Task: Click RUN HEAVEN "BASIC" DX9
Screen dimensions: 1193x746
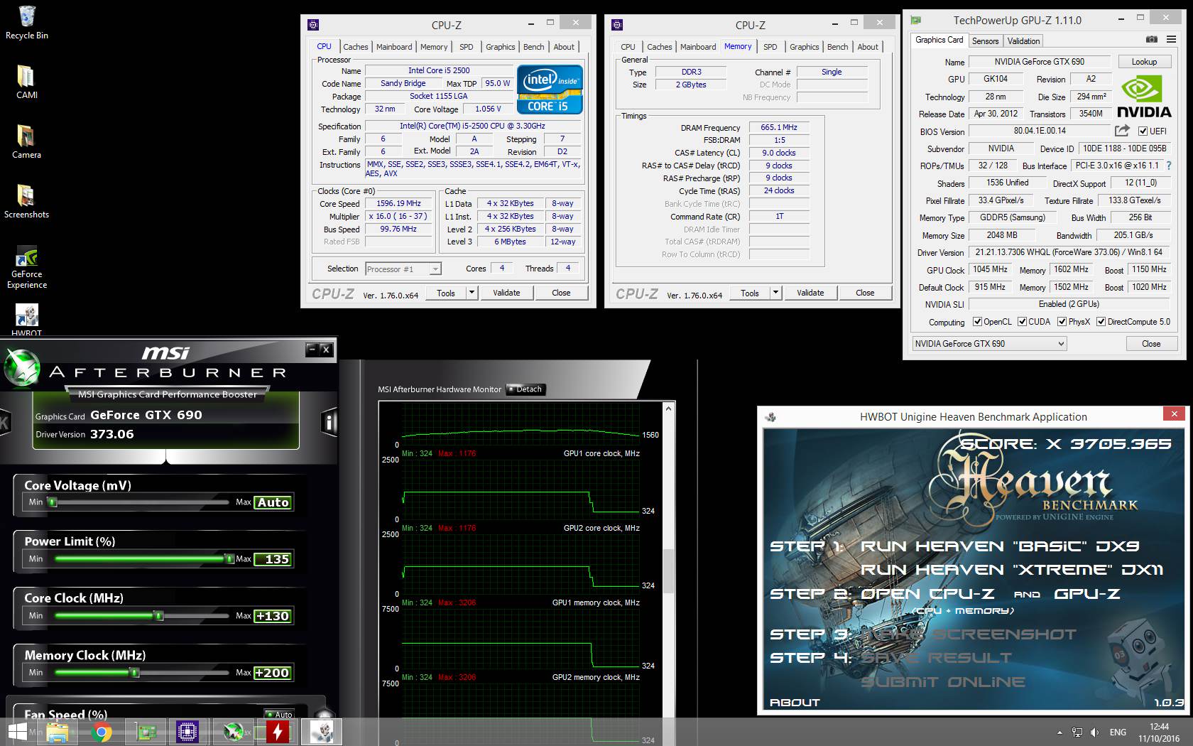Action: tap(1000, 546)
